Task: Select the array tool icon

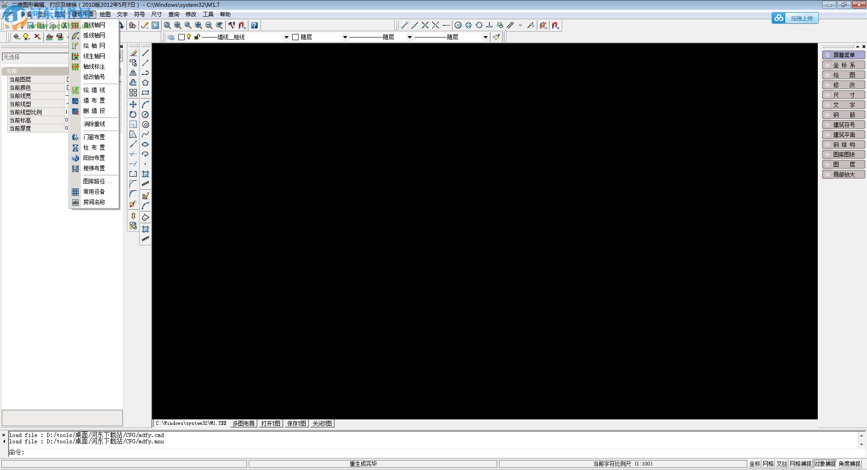Action: coord(133,93)
